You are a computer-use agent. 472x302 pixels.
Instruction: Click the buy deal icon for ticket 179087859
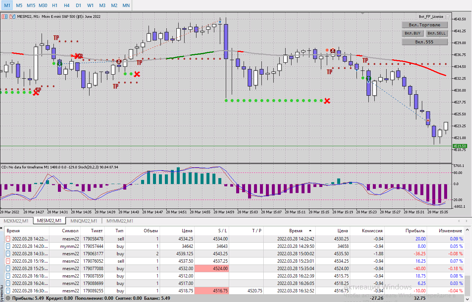click(8, 276)
